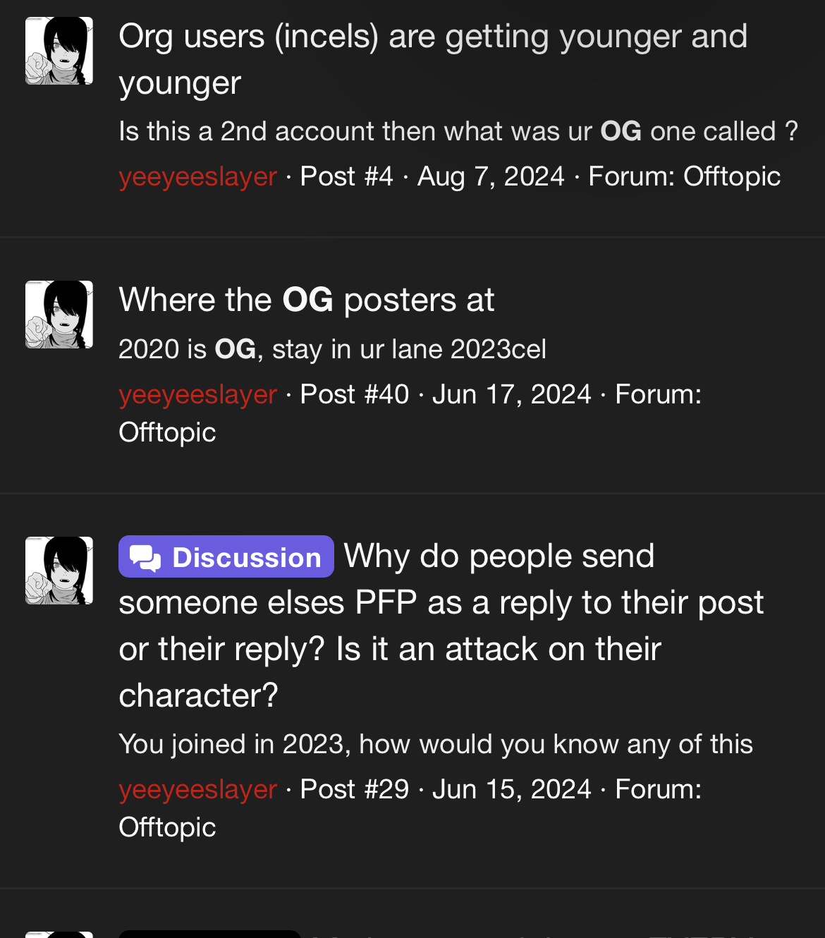Image resolution: width=825 pixels, height=938 pixels.
Task: Visit yeeyeeslayer profile on Post #4
Action: (198, 176)
